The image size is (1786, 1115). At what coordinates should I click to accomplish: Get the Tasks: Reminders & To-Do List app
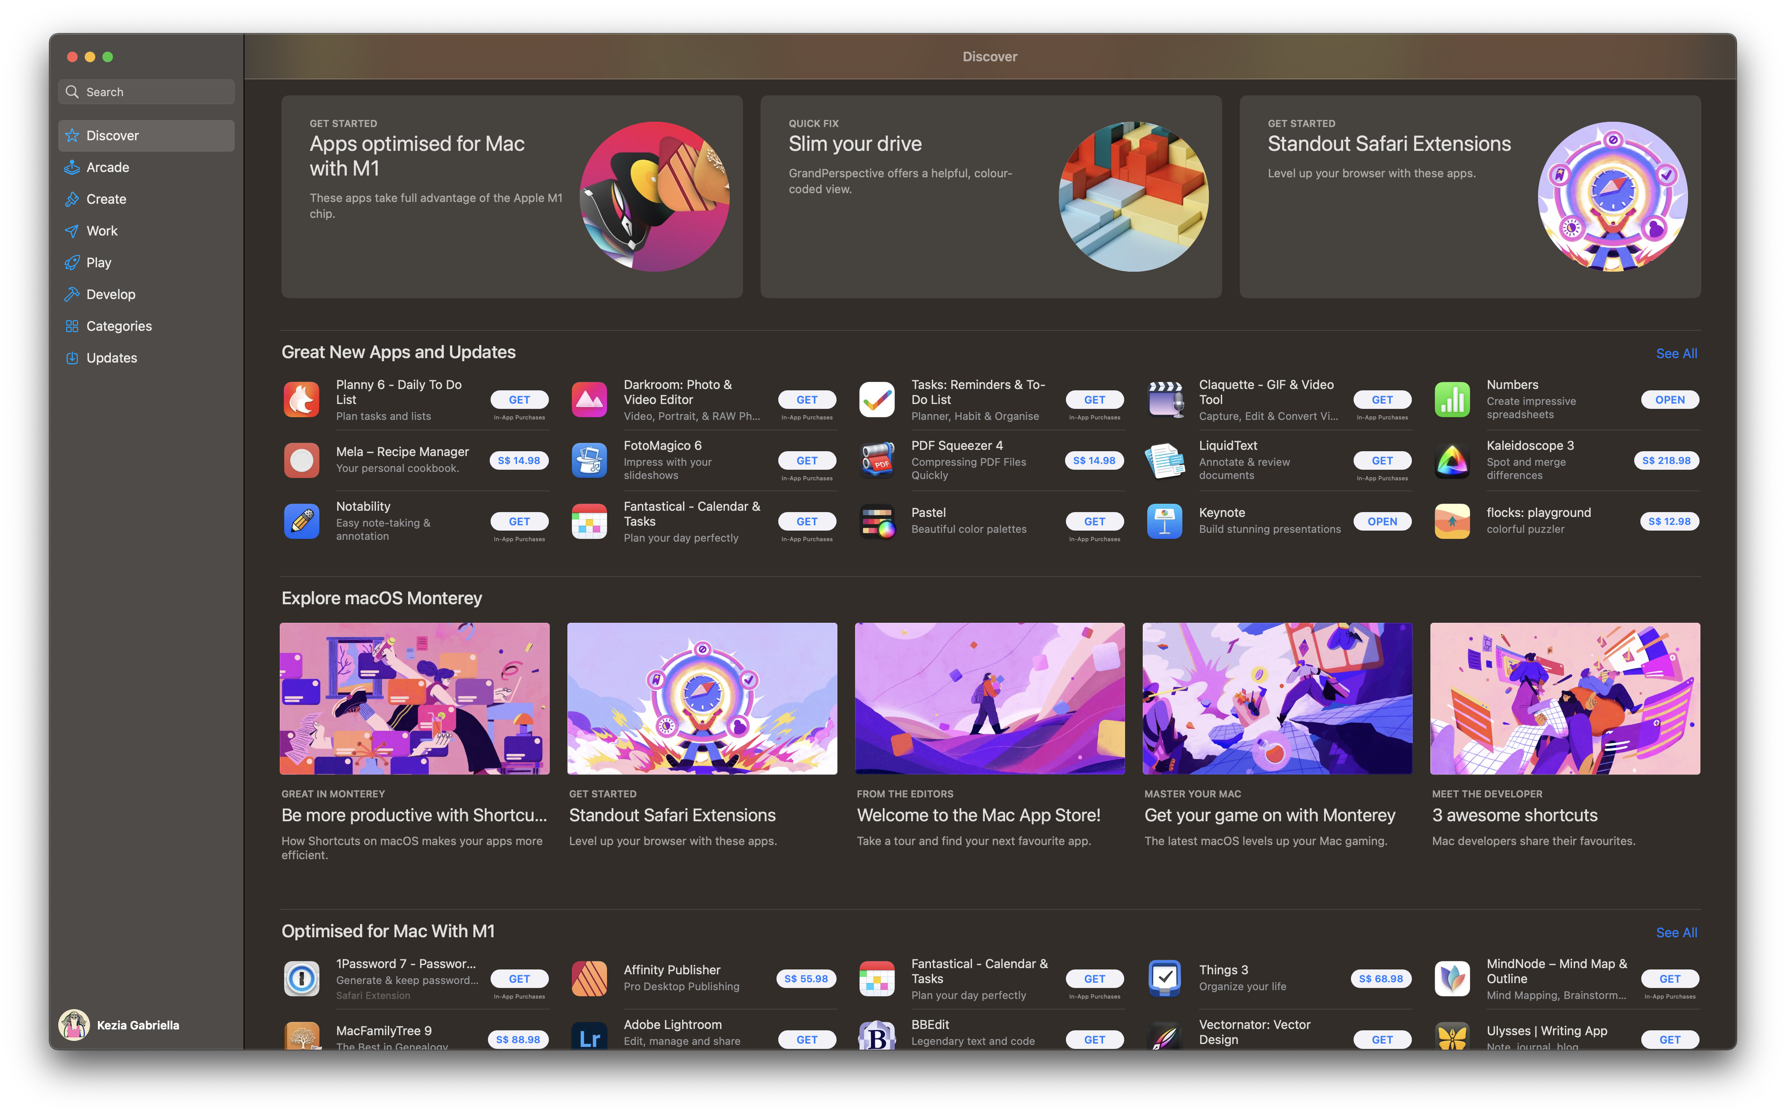(1094, 400)
